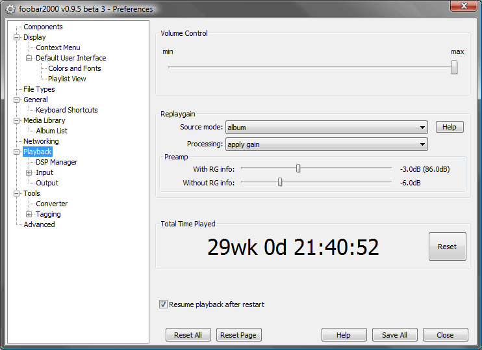Go to Colors and Fonts page

(x=75, y=68)
